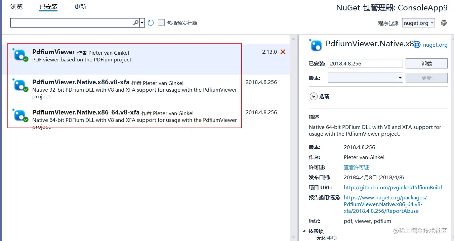
Task: Click the publish date 2018年4月8日 value
Action: [374, 177]
